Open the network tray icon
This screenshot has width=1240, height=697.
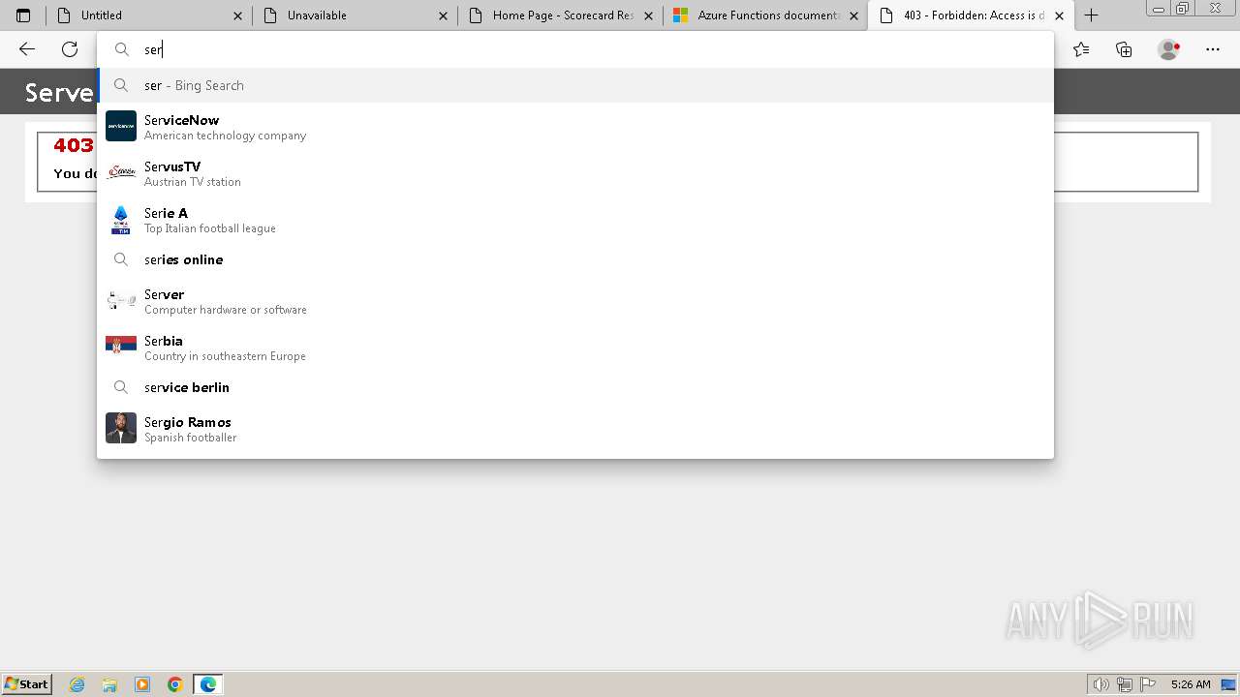tap(1125, 684)
